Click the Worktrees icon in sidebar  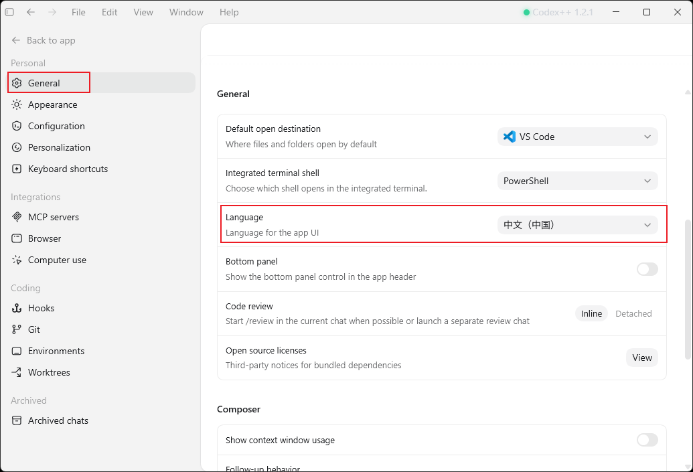[17, 372]
